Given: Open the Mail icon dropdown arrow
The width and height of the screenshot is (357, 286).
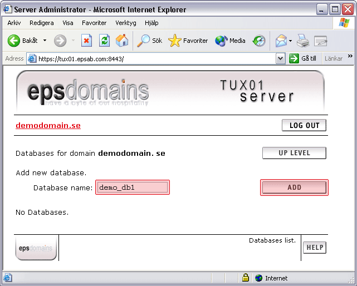Looking at the screenshot, I should coord(290,41).
